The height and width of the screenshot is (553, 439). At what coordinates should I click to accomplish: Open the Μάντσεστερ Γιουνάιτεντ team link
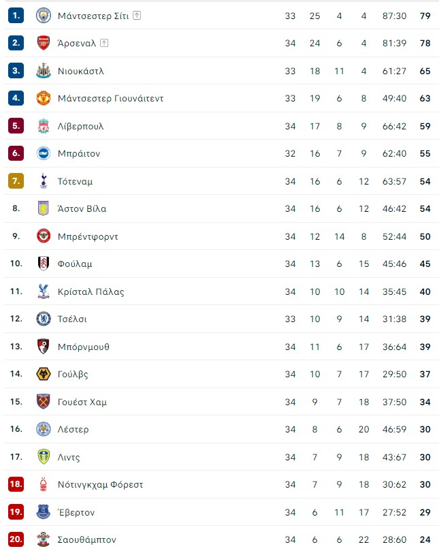click(110, 98)
